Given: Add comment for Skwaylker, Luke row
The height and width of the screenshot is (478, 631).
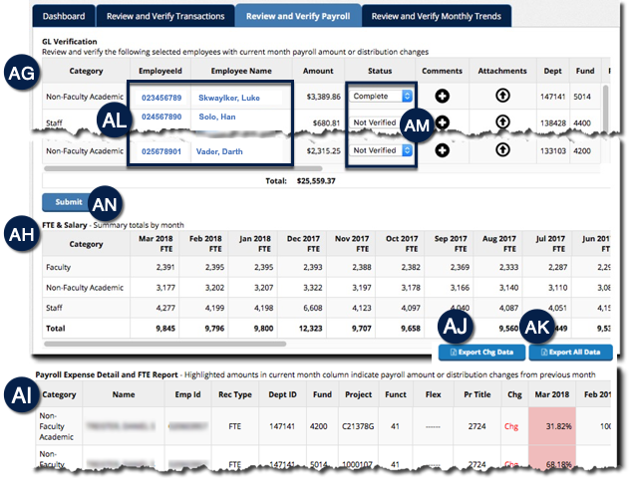Looking at the screenshot, I should (x=442, y=97).
